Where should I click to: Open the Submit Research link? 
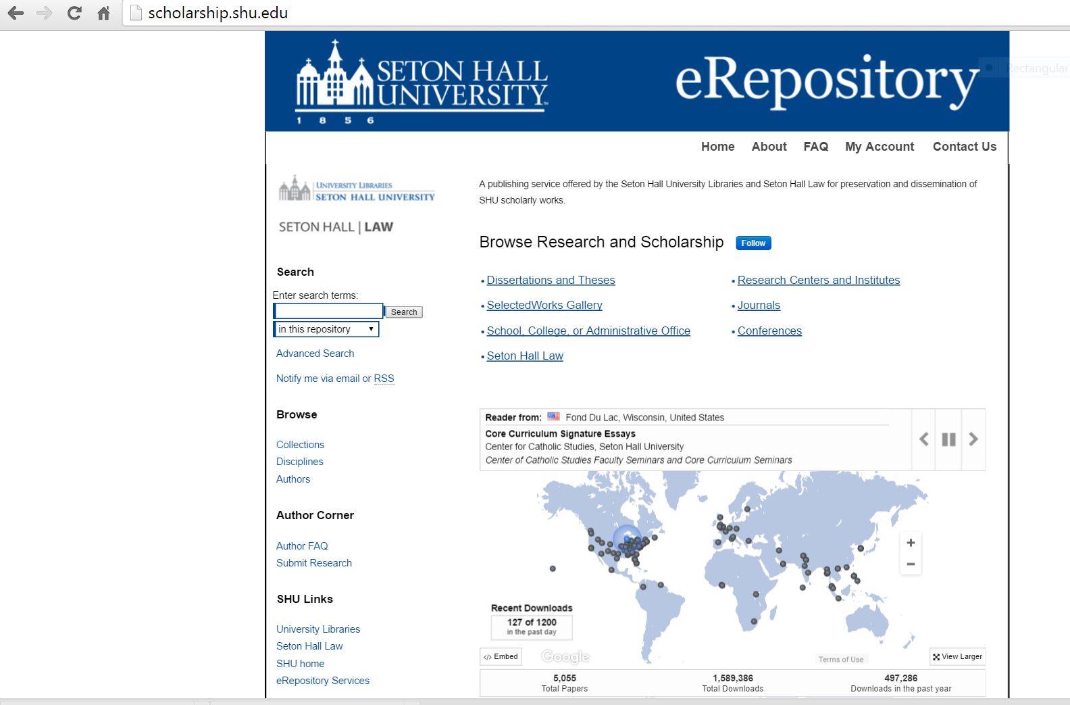click(313, 563)
